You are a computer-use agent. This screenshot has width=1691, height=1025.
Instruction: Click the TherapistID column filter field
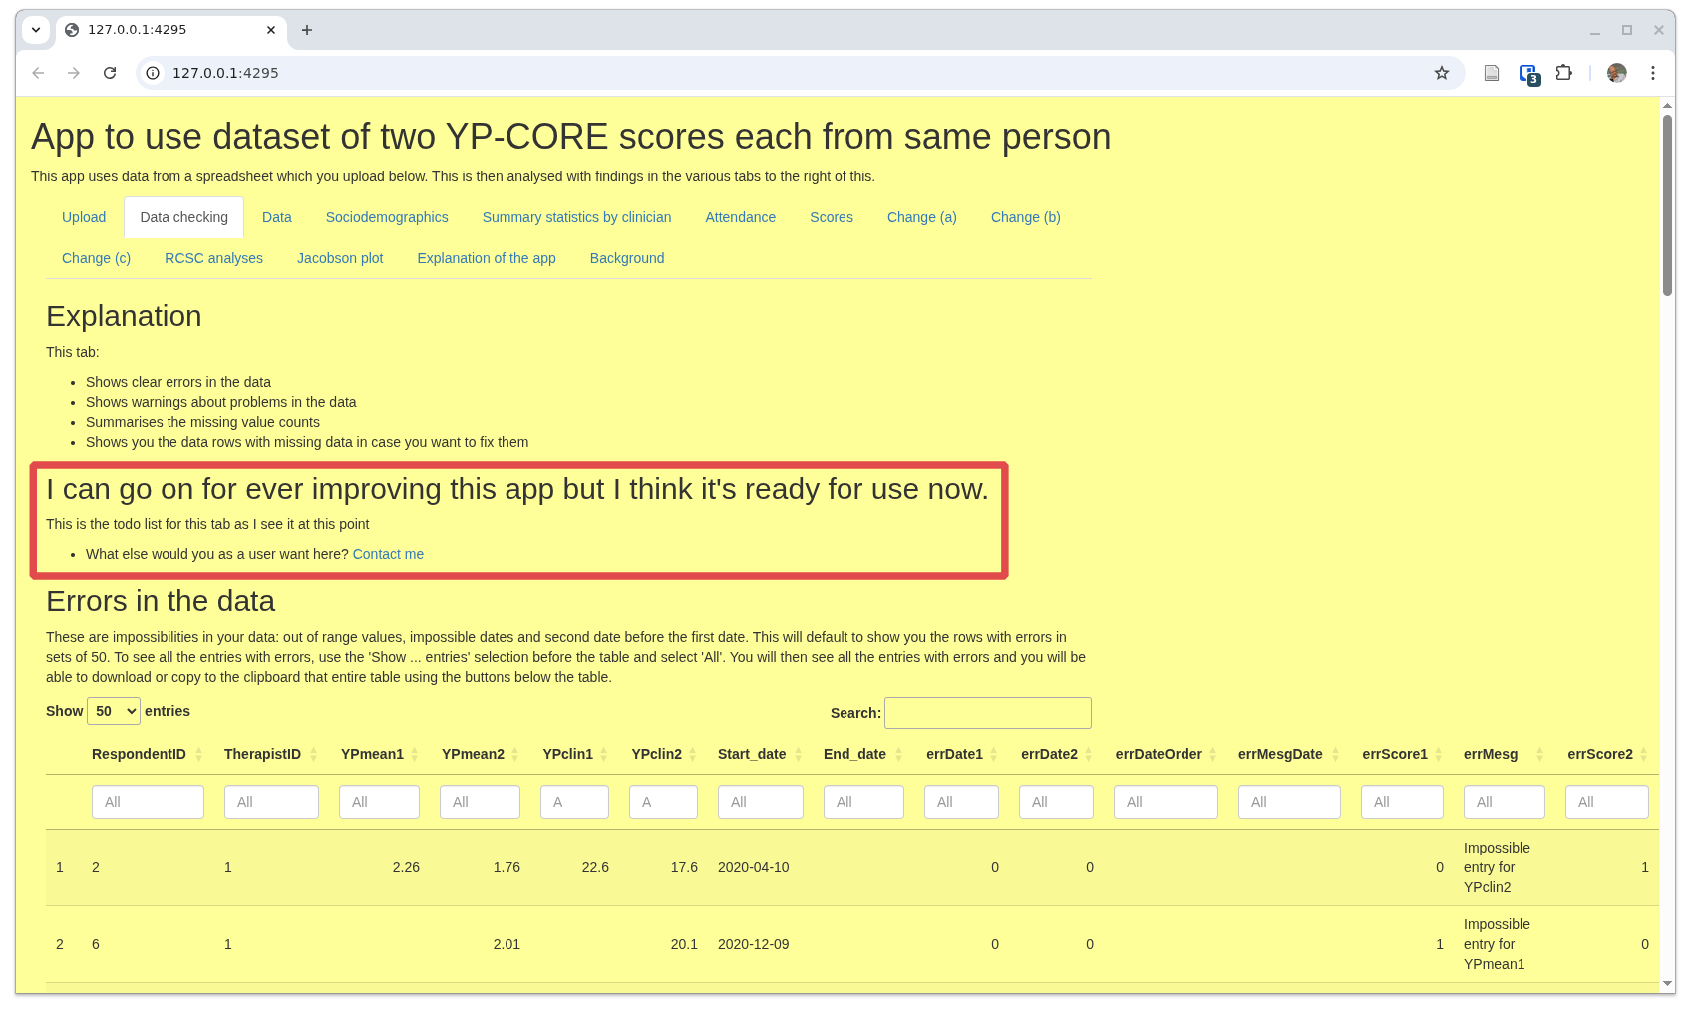[x=271, y=802]
